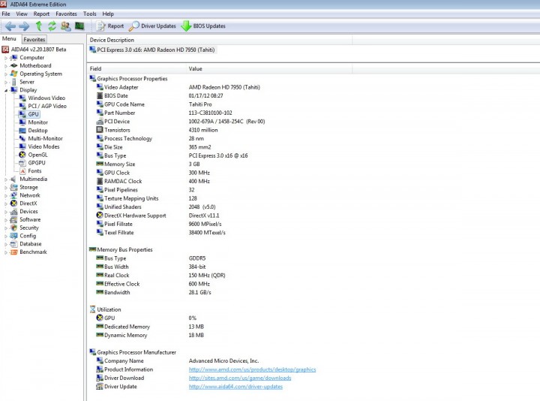Screen dimensions: 540x401
Task: Click the Software icon in the tree
Action: click(13, 219)
